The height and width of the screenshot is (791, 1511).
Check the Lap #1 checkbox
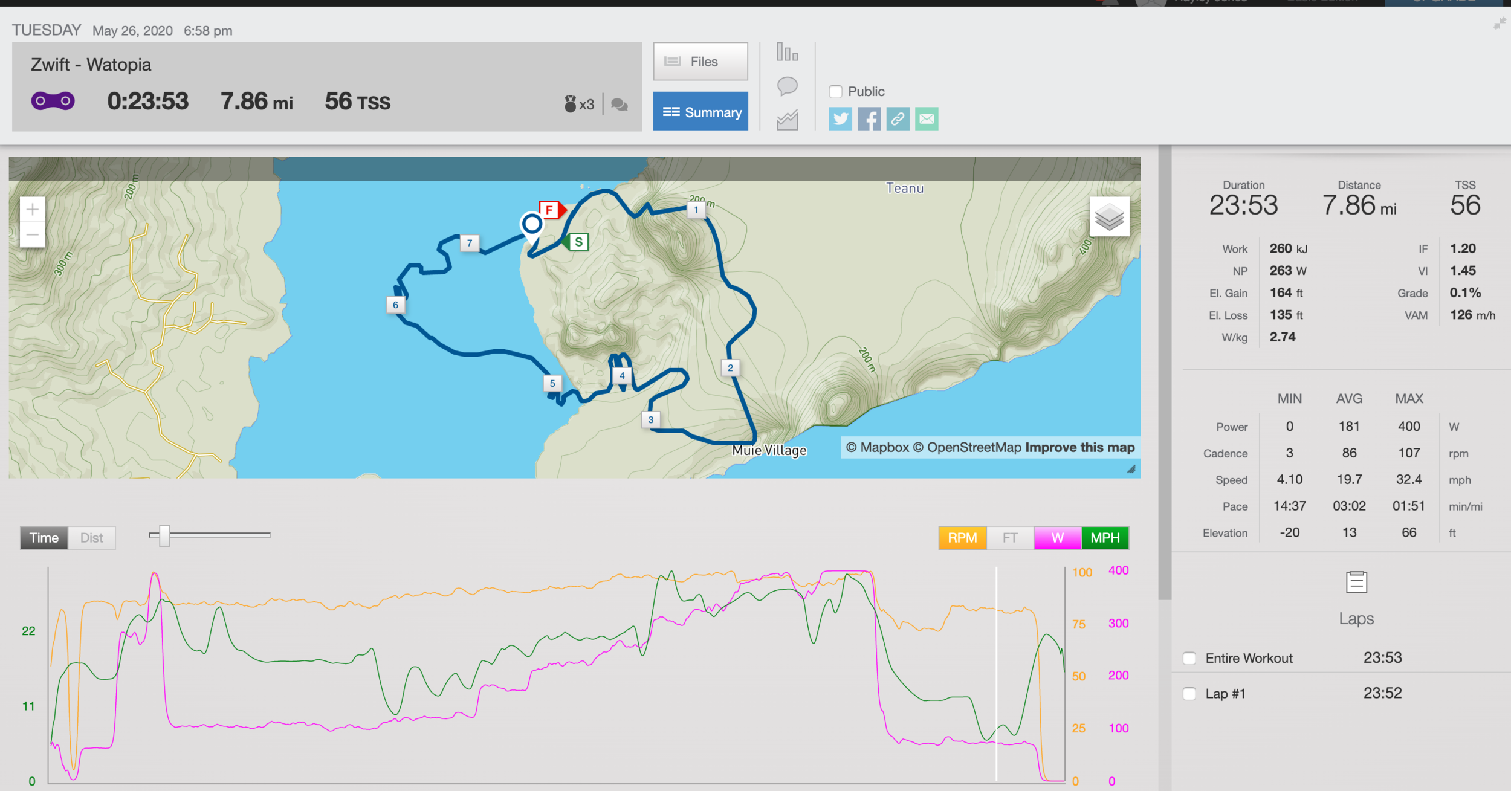click(x=1189, y=693)
